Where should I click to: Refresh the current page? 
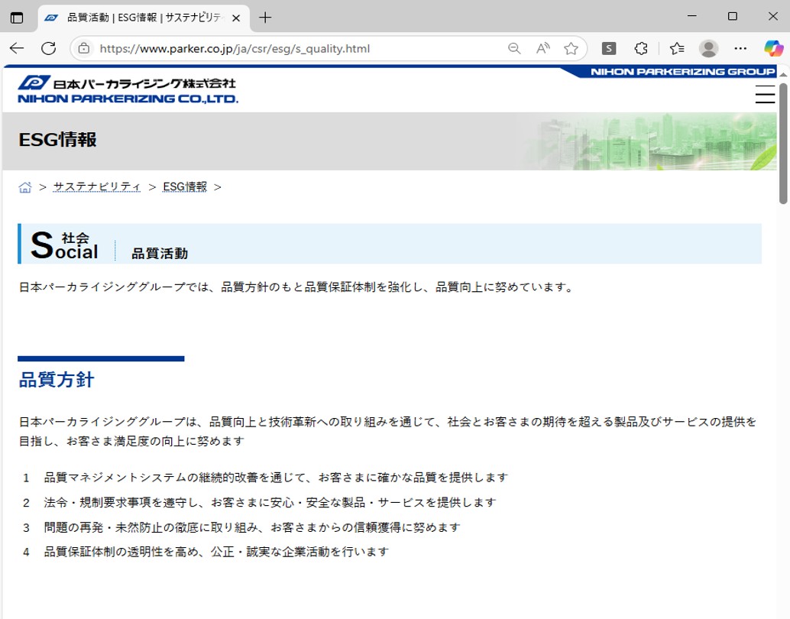point(48,48)
